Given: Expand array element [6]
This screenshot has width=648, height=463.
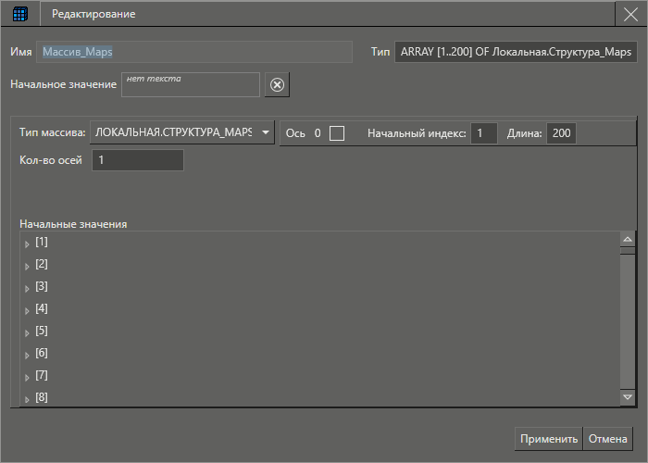Looking at the screenshot, I should click(x=27, y=355).
